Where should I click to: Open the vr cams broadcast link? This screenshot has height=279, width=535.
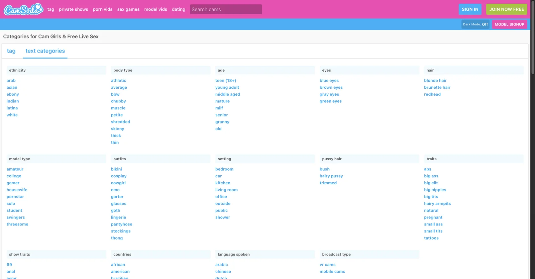pyautogui.click(x=328, y=265)
